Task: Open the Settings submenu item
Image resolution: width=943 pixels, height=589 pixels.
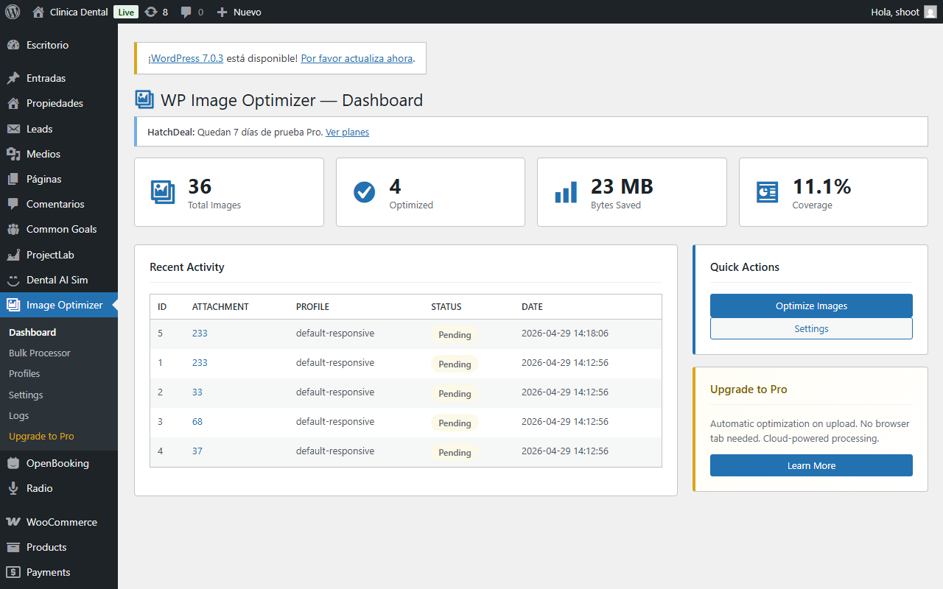Action: click(26, 395)
